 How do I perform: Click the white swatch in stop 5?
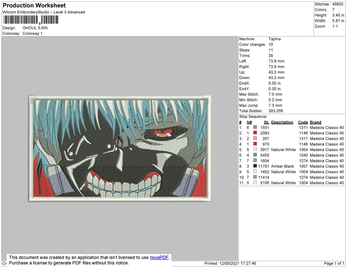pyautogui.click(x=255, y=149)
